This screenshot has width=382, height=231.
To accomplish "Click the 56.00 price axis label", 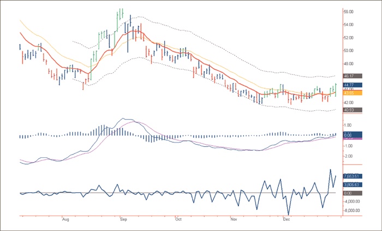I will (x=349, y=11).
